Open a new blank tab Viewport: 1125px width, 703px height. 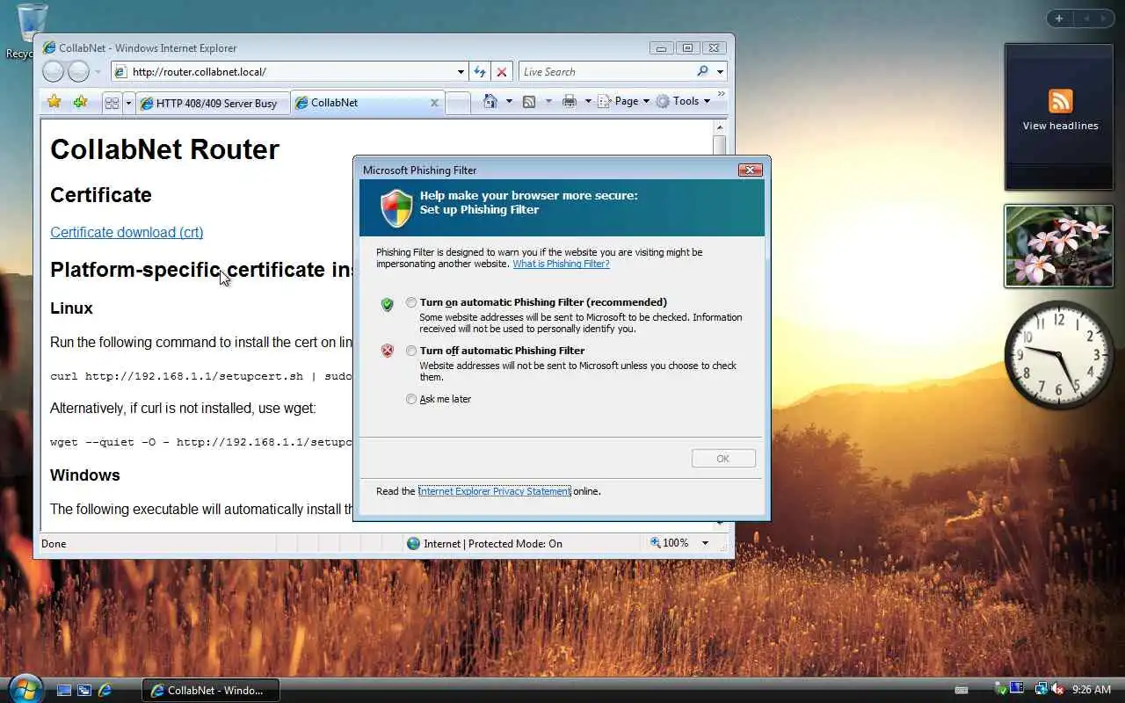coord(458,103)
